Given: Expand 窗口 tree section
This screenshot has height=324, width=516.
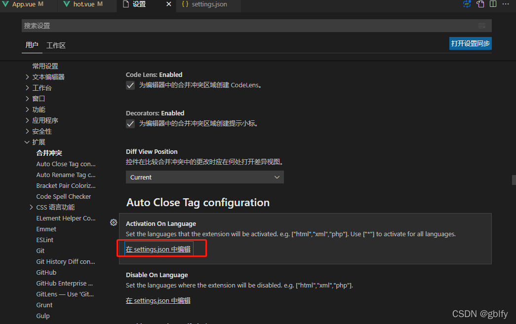Looking at the screenshot, I should click(x=27, y=99).
